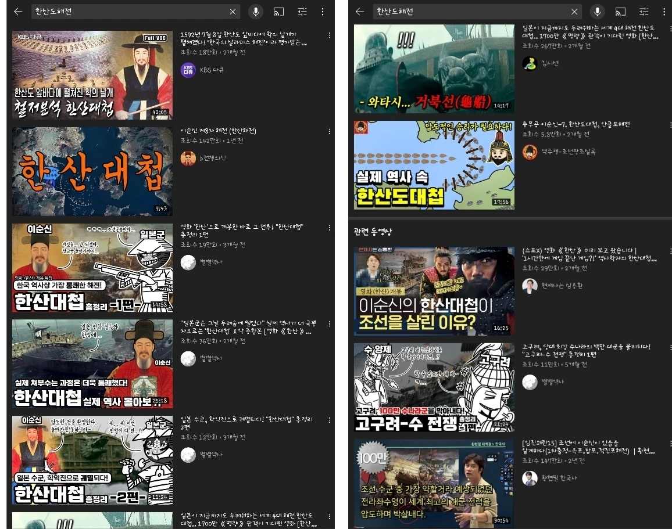Screen dimensions: 672x529
Task: Open 현재사는 심용환 channel avatar
Action: pyautogui.click(x=530, y=286)
